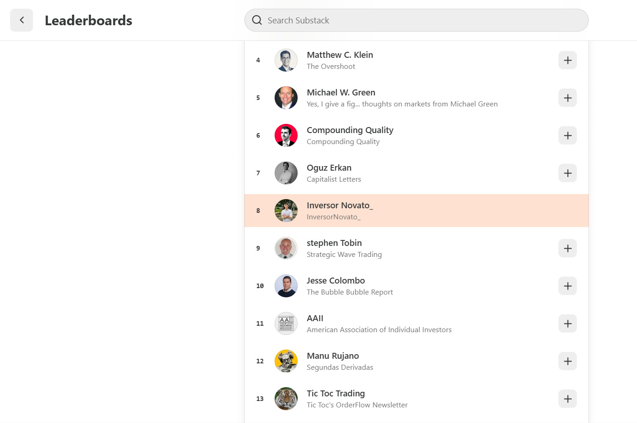
Task: Select the highlighted Inversor Novato_ name
Action: [x=340, y=206]
